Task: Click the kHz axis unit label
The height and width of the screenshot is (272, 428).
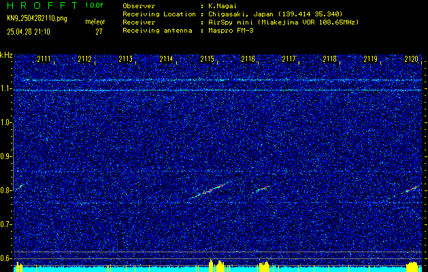Action: pyautogui.click(x=6, y=55)
